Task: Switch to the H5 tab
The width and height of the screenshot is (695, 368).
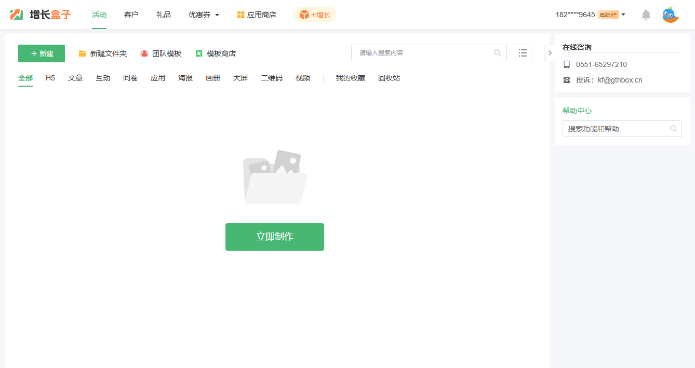Action: 50,78
